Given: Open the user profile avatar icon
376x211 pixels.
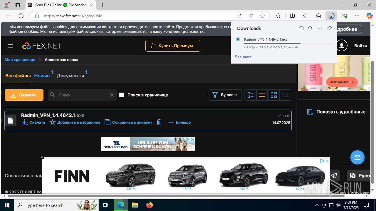Looking at the screenshot, I should tap(342, 45).
